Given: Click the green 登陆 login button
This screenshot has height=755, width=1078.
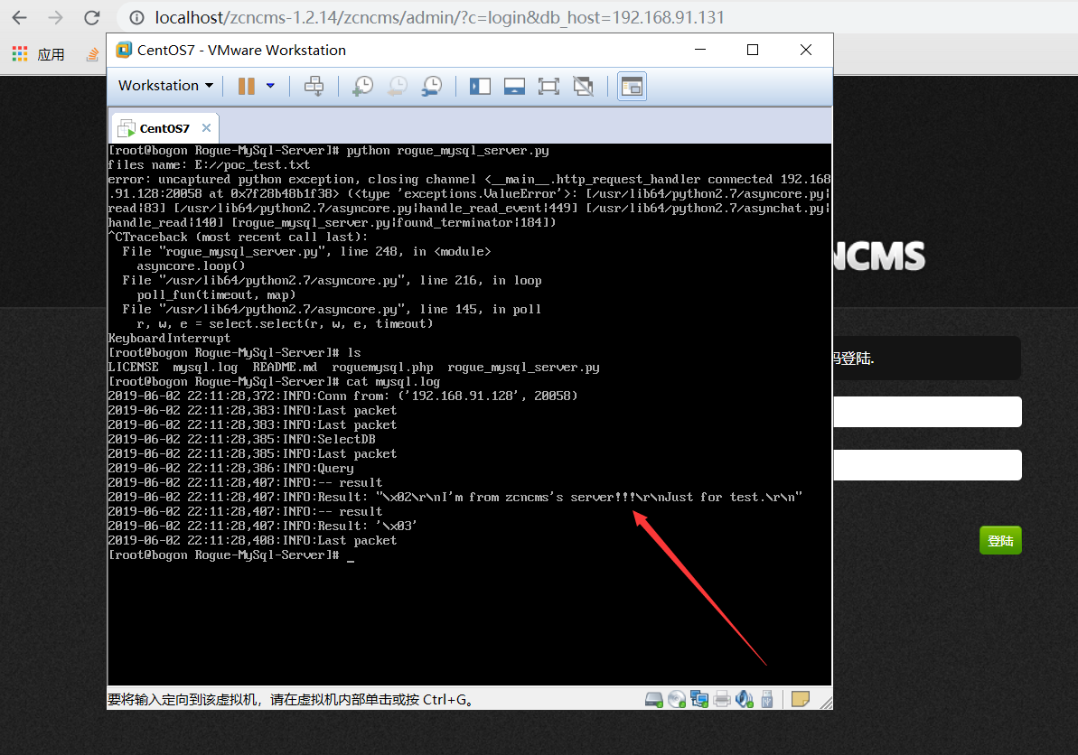Looking at the screenshot, I should pos(1000,541).
